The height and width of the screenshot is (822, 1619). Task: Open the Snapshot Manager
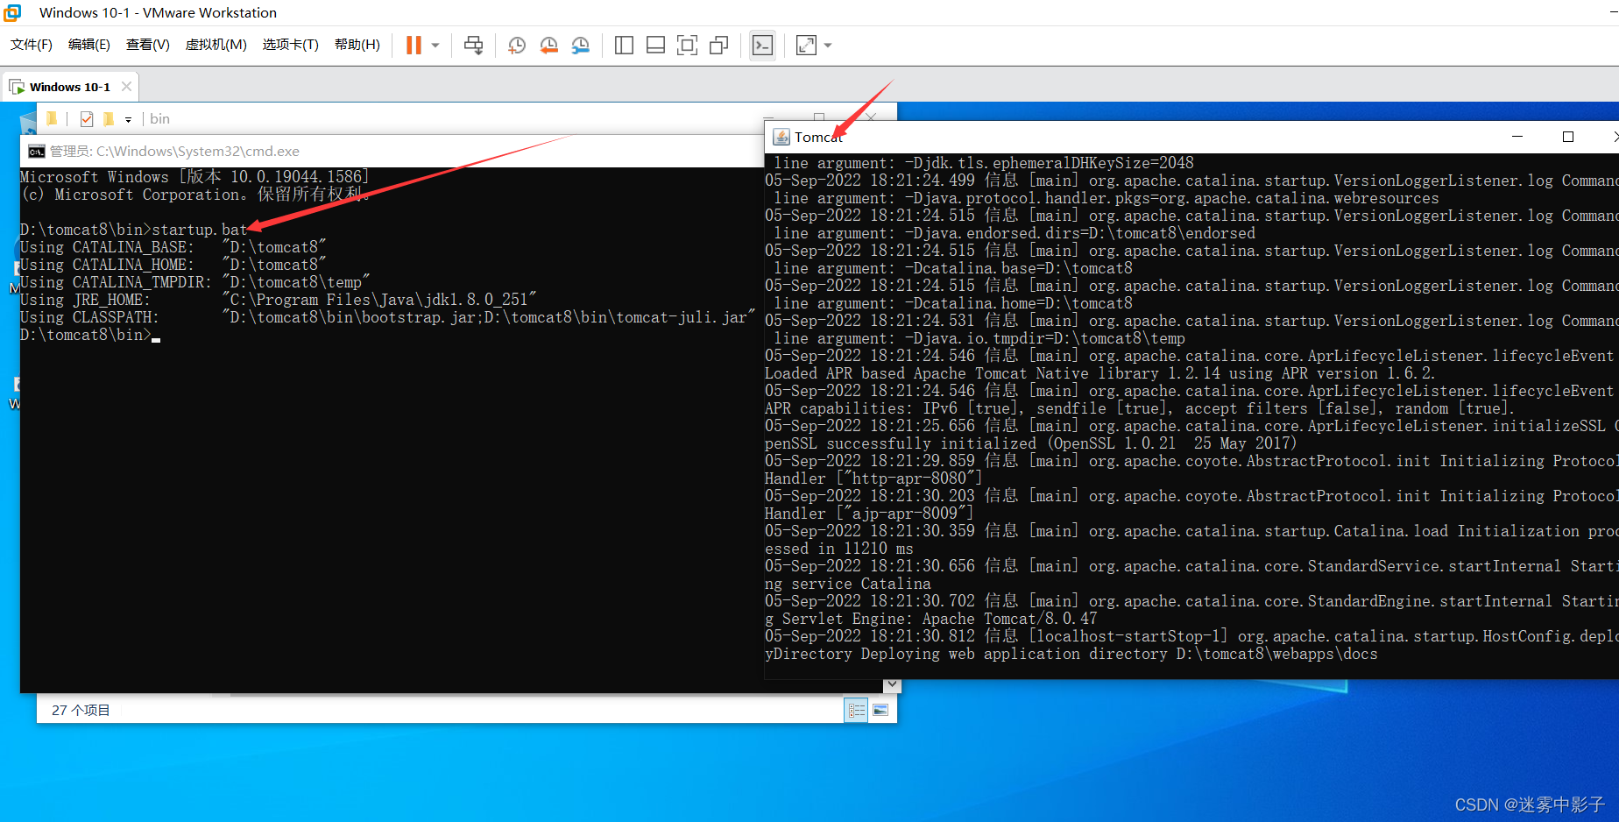581,45
